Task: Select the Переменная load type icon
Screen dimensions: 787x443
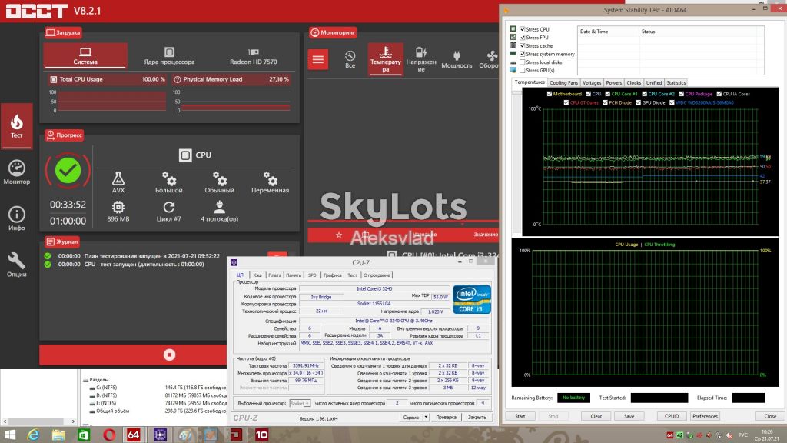Action: pyautogui.click(x=270, y=178)
